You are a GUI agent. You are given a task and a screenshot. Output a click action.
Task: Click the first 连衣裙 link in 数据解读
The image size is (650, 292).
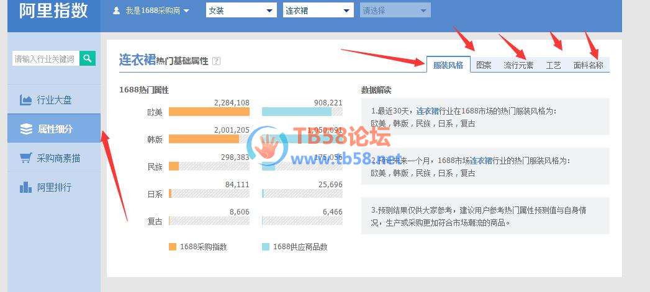(x=427, y=111)
